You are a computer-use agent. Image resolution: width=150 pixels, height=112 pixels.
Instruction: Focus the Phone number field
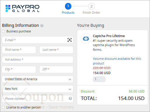coord(38,99)
